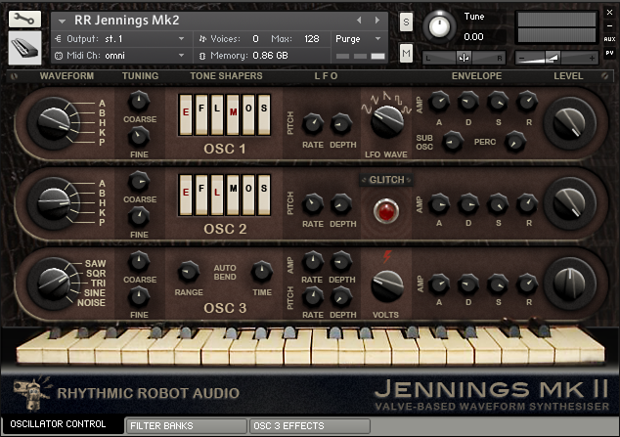Viewport: 620px width, 437px height.
Task: Click OSC 3 amp LFO Rate knob
Action: coord(313,262)
